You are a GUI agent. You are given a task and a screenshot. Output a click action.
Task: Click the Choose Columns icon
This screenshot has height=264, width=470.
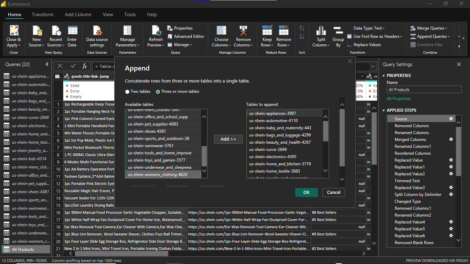point(221,31)
